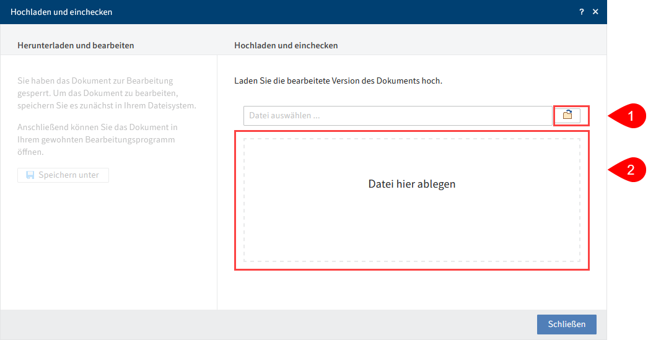Click the Schließen button
661x340 pixels.
(567, 325)
